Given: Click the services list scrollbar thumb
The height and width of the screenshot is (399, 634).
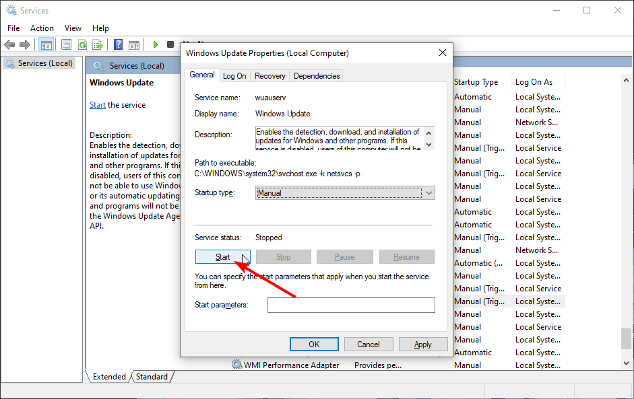Looking at the screenshot, I should click(x=627, y=338).
